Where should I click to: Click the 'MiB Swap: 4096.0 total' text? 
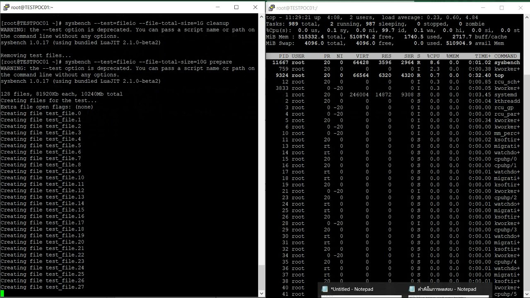click(306, 43)
